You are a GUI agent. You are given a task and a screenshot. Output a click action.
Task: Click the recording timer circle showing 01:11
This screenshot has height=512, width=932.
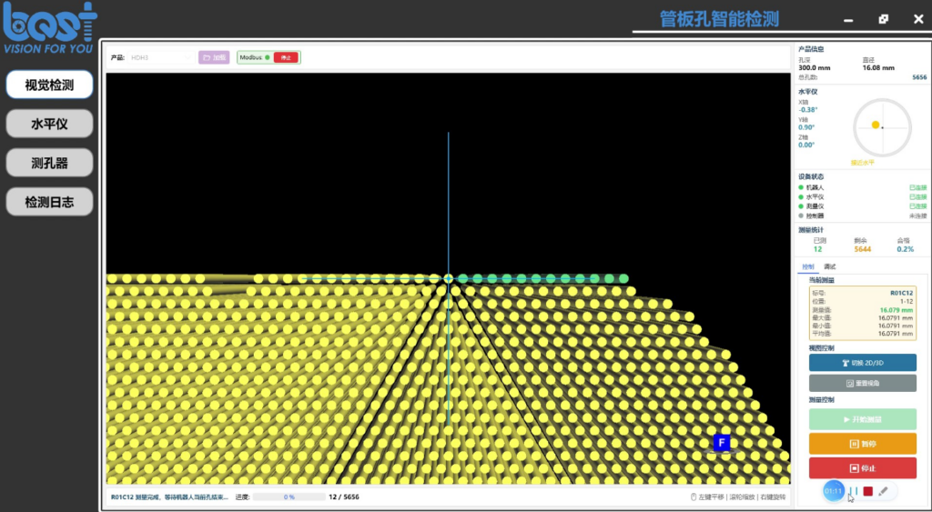[834, 491]
